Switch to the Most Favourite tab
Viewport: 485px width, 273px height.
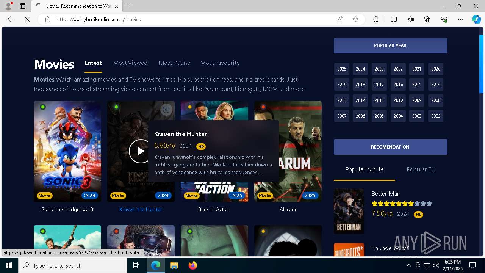pos(220,63)
